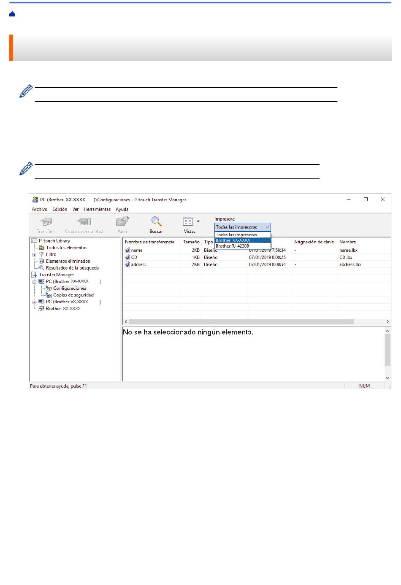Click the name.lbx file name
This screenshot has height=585, width=401.
pyautogui.click(x=348, y=250)
